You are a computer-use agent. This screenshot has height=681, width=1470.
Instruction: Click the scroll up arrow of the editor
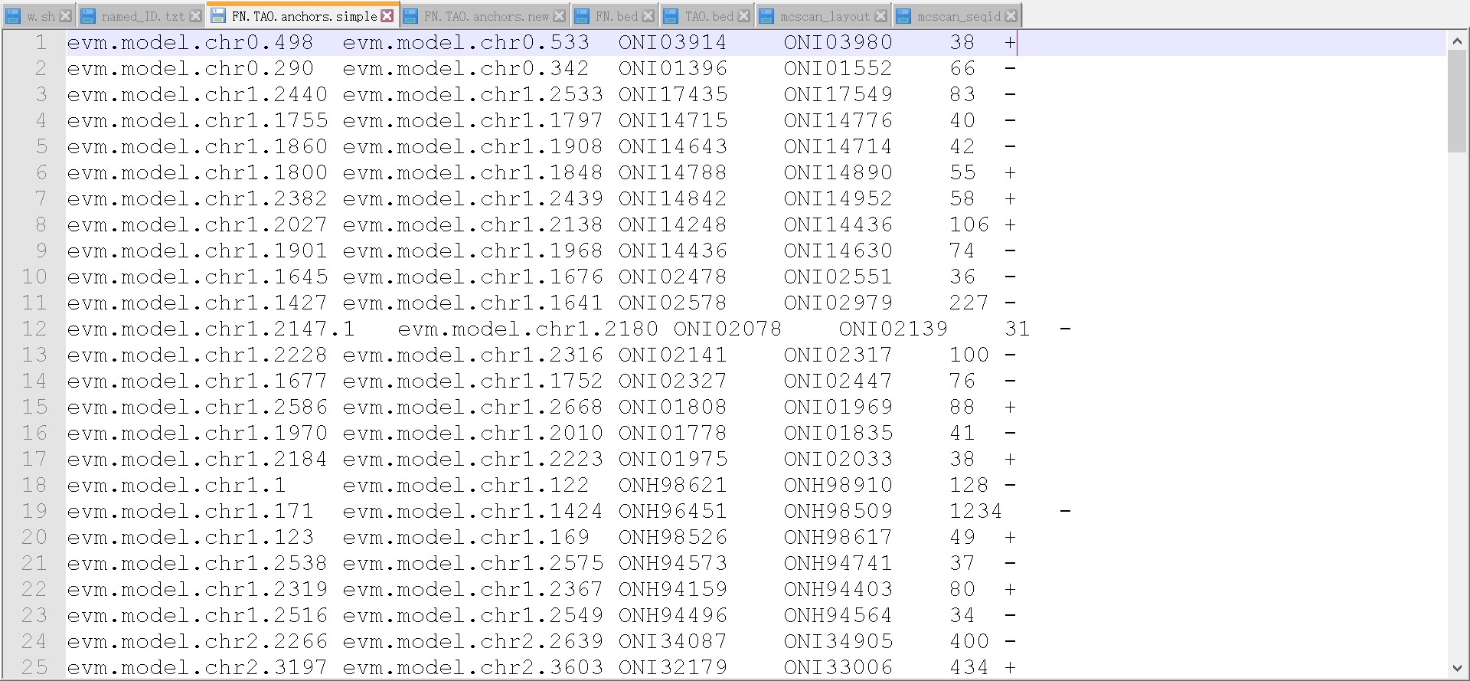[1457, 41]
